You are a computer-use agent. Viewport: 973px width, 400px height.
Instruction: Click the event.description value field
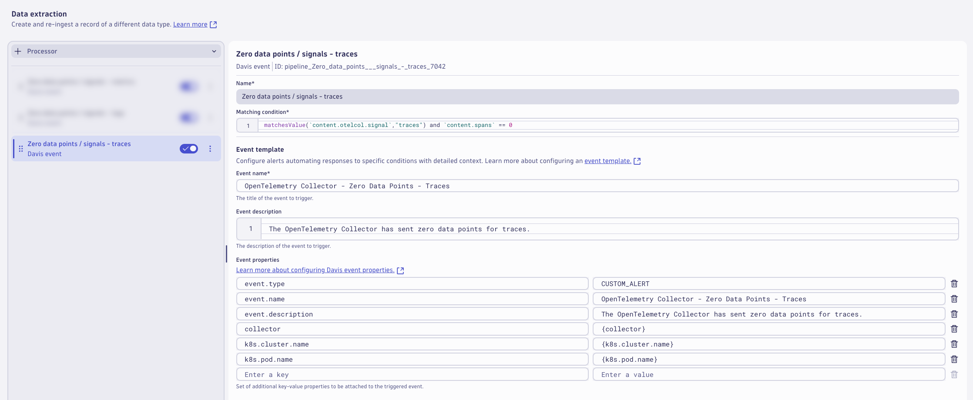click(769, 314)
